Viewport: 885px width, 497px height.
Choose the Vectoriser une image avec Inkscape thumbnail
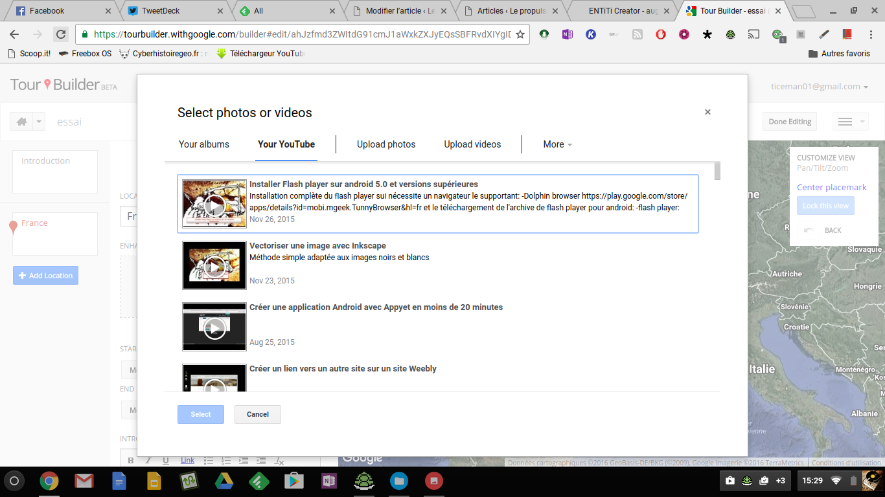(214, 265)
